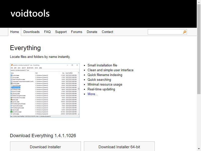201x151 pixels.
Task: Click the 'Minimal resource usage' bullet
Action: click(x=105, y=84)
